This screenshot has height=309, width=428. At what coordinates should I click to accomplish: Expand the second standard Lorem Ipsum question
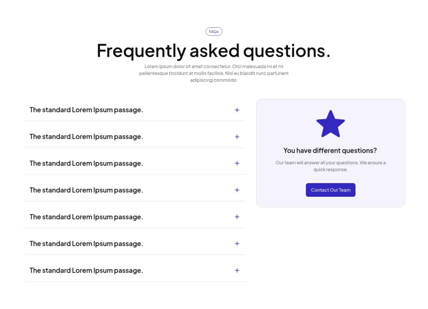[x=86, y=136]
